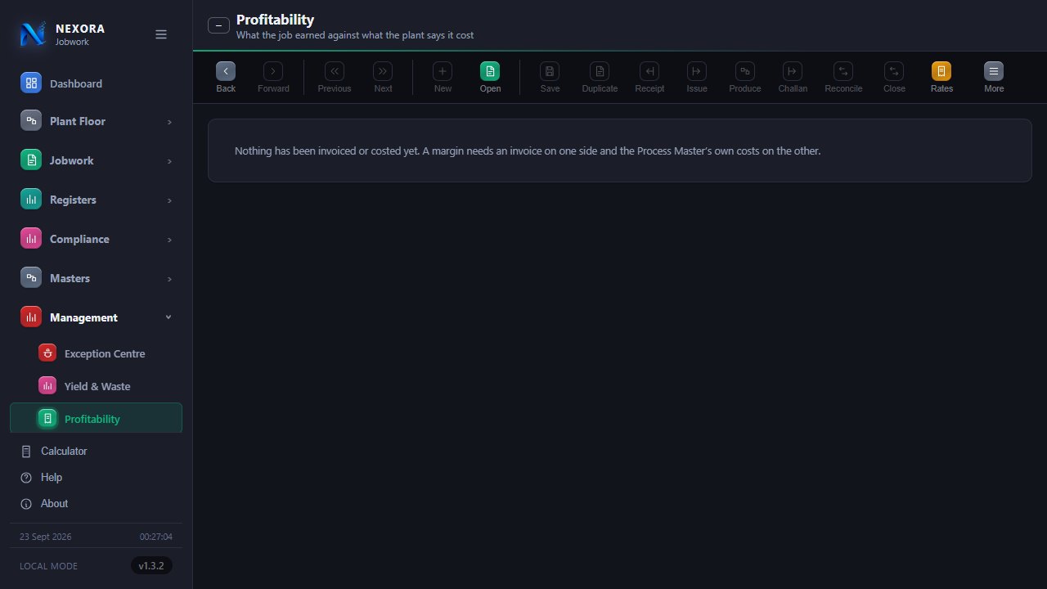Viewport: 1047px width, 589px height.
Task: Open the Help link
Action: coord(97,477)
